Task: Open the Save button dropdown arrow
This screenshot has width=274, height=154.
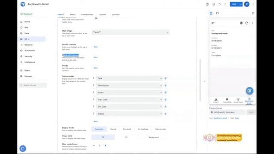Action: pyautogui.click(x=241, y=4)
